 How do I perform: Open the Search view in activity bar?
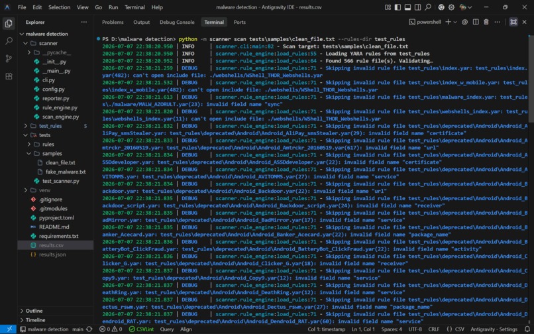coord(9,41)
